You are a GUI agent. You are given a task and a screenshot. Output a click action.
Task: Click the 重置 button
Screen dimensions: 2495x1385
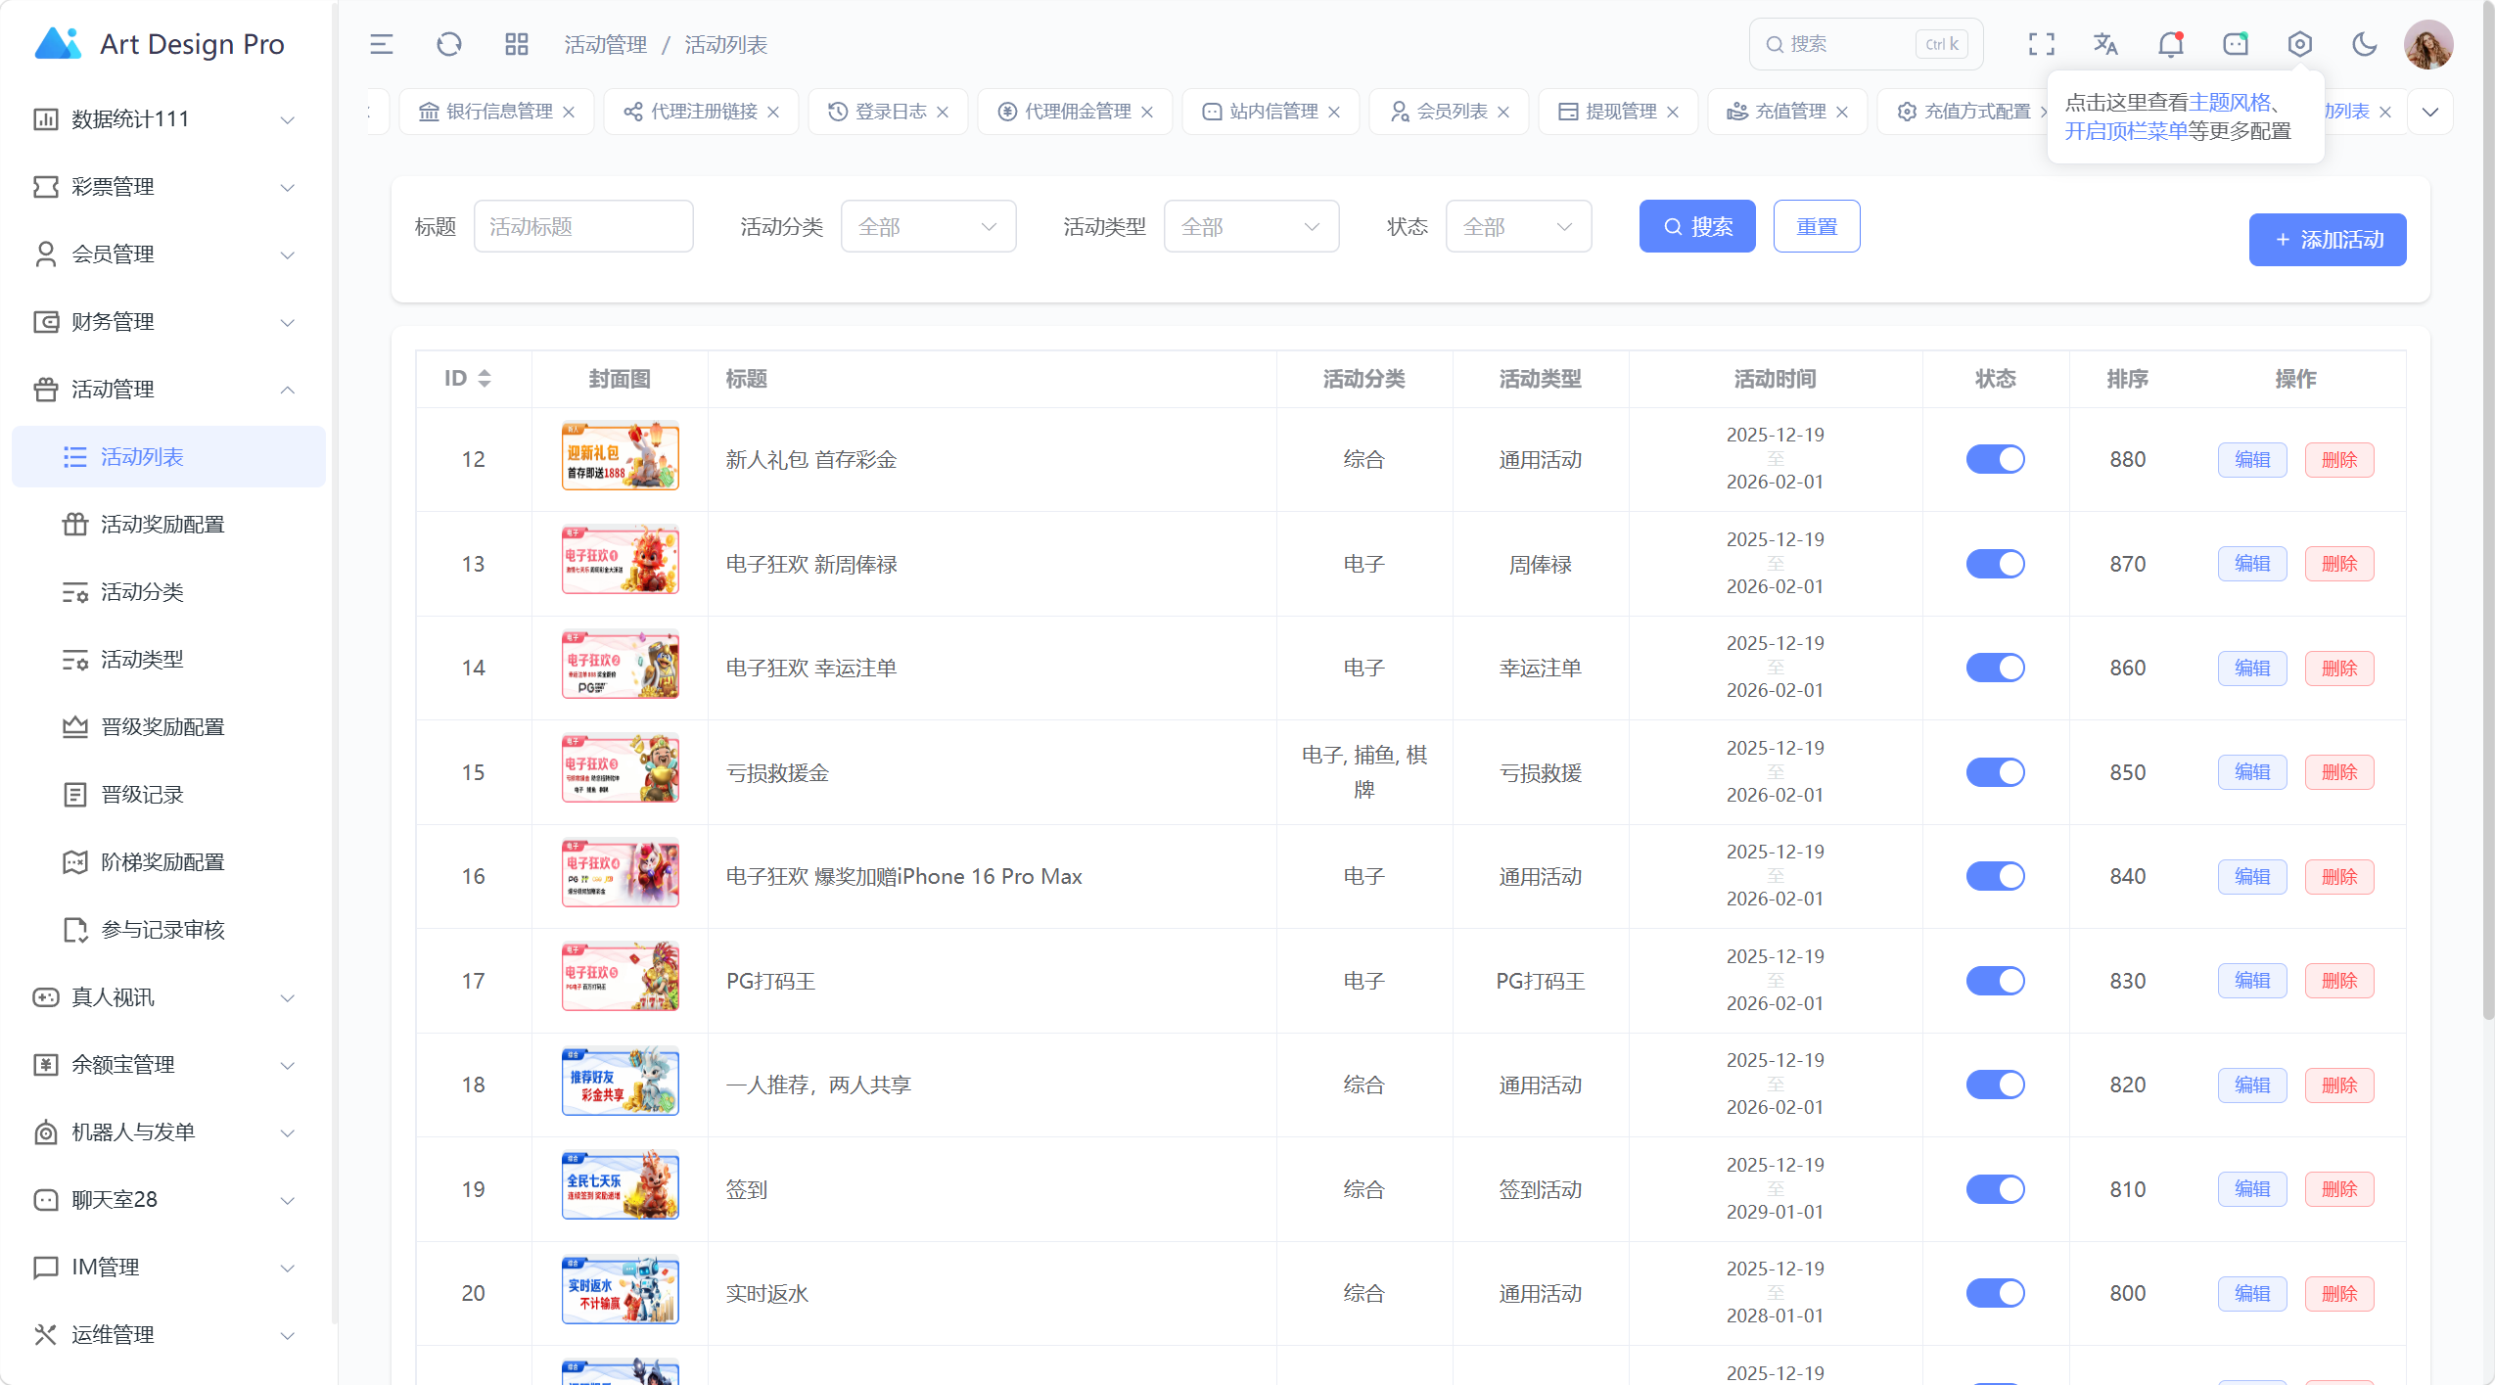point(1817,226)
